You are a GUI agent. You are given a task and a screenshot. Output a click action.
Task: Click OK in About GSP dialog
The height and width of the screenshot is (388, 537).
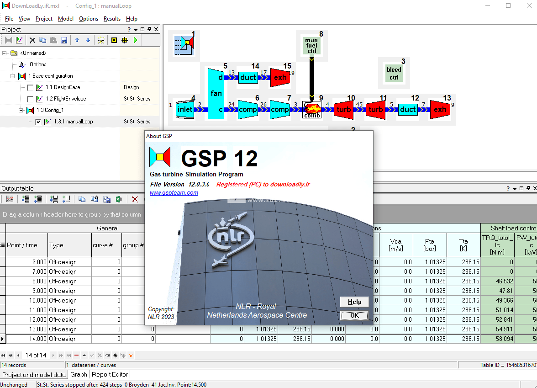pos(354,316)
